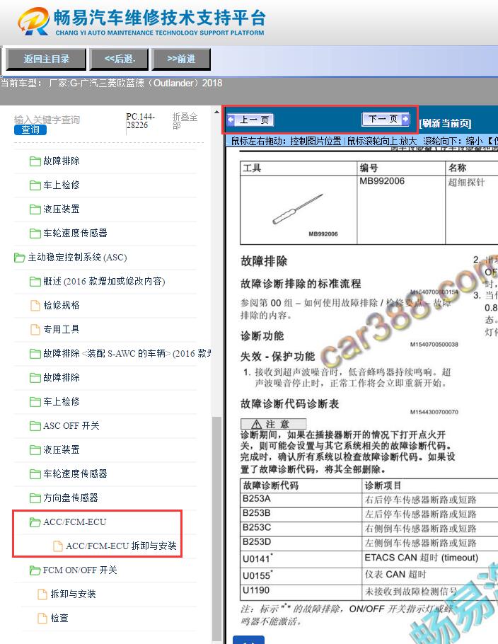Click document icon beside 检查
498x644 pixels.
coord(42,618)
